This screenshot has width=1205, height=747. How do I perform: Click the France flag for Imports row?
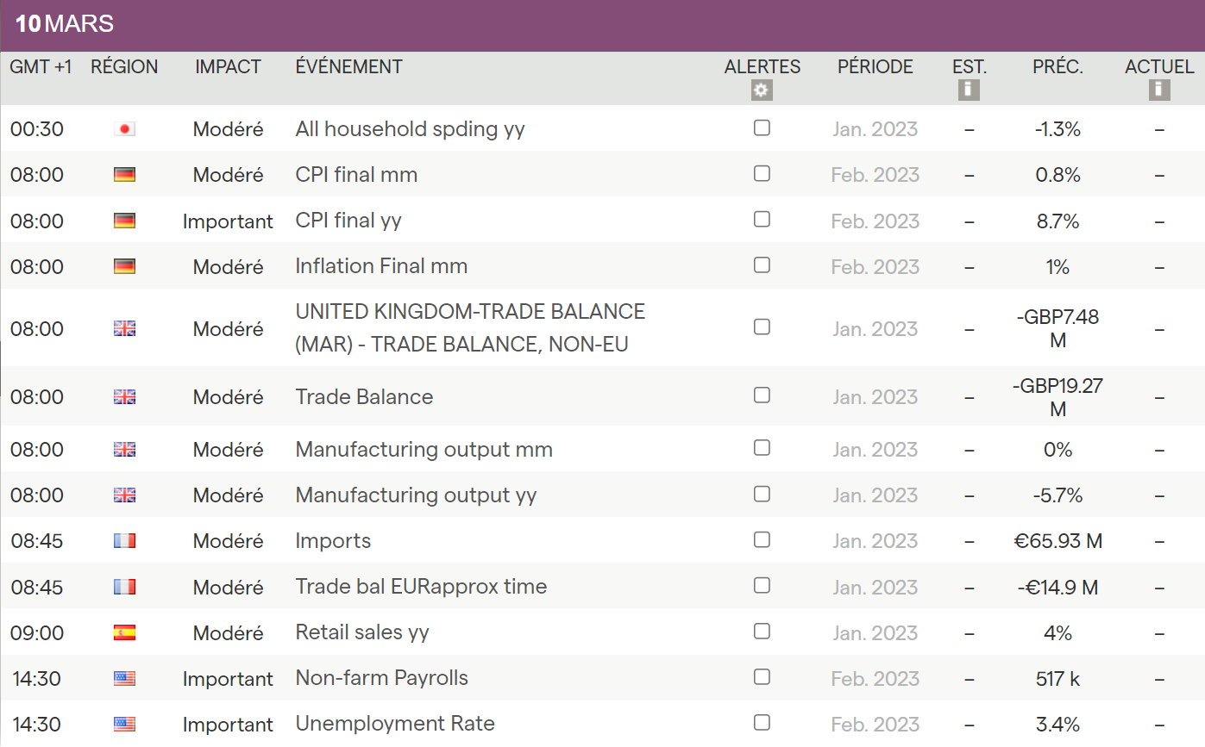click(124, 541)
